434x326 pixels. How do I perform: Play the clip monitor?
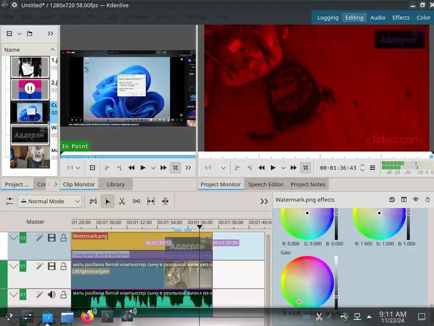point(143,168)
